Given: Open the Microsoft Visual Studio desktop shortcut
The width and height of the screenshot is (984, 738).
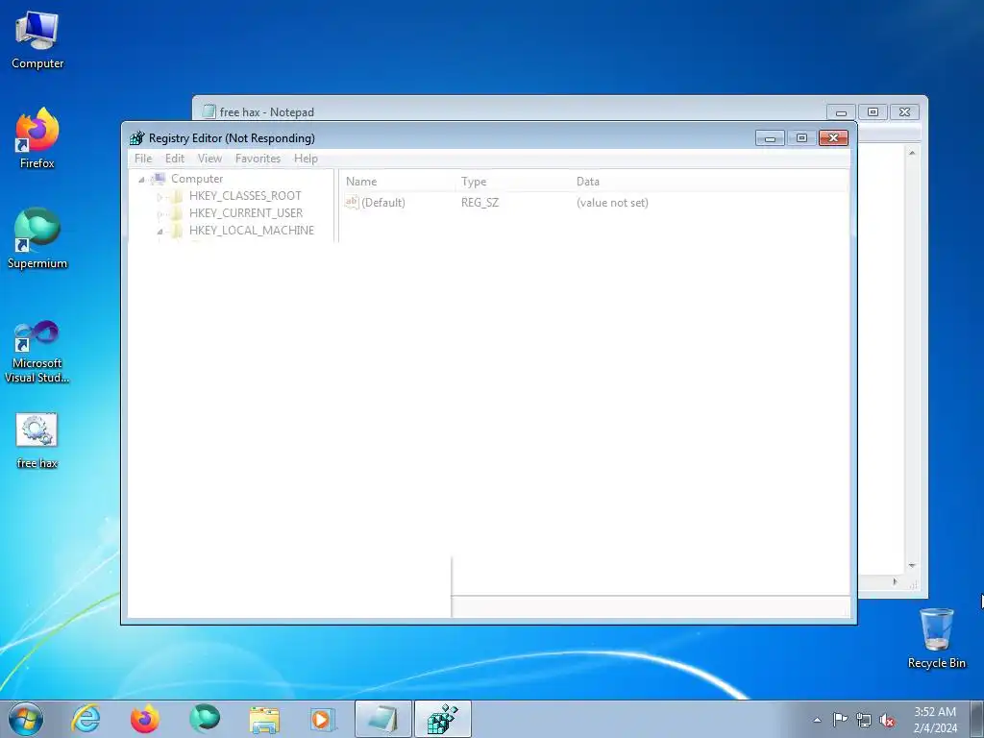Looking at the screenshot, I should (x=37, y=352).
